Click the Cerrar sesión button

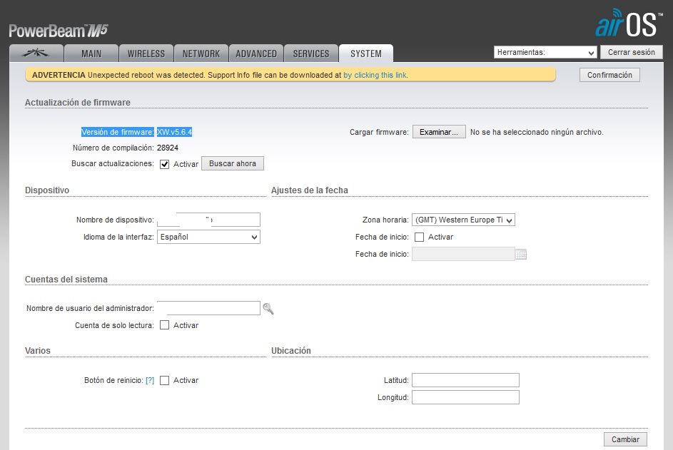[632, 52]
